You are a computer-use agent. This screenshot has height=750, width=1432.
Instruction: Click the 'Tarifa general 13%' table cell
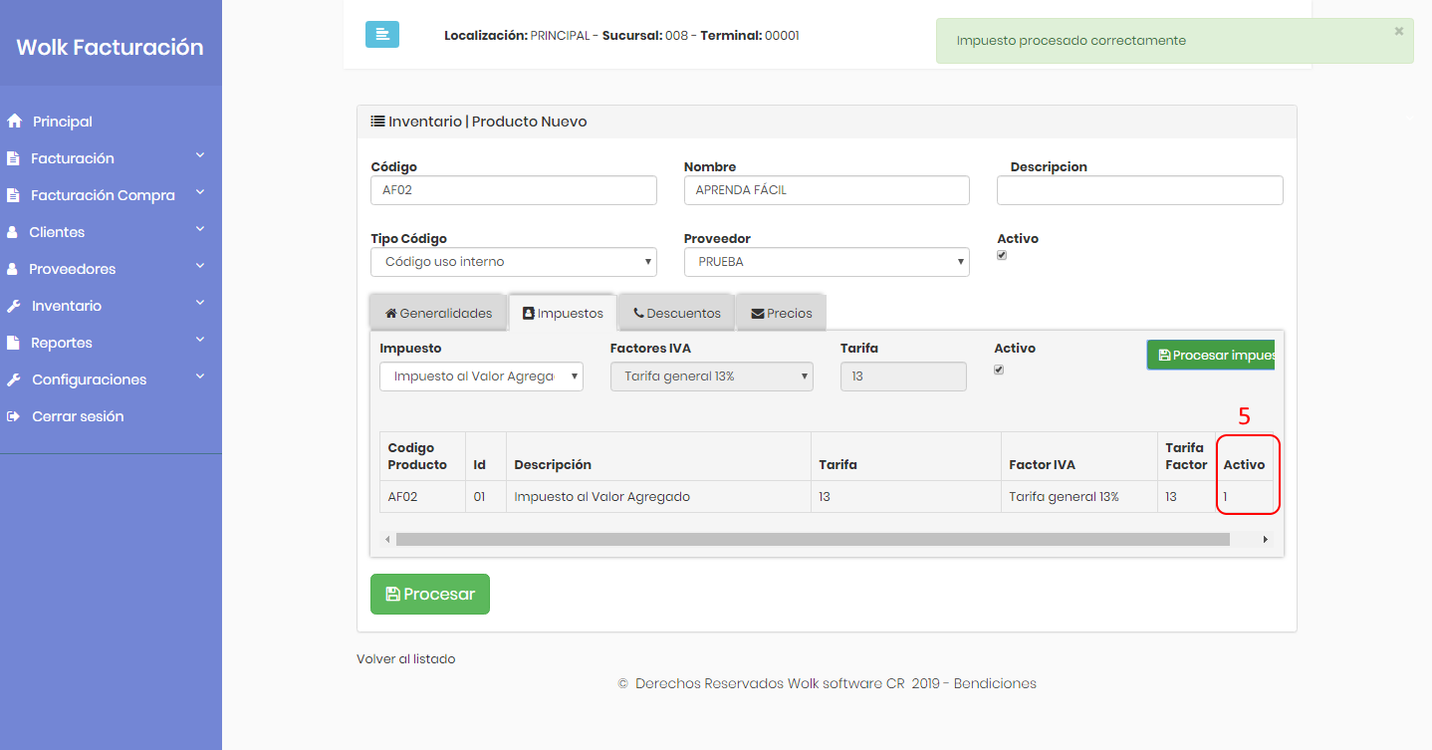tap(1079, 497)
